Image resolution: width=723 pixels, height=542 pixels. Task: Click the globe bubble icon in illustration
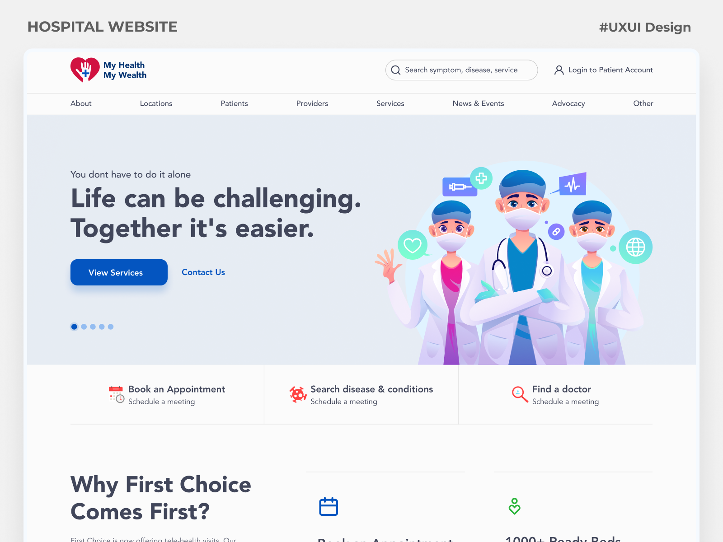coord(635,247)
